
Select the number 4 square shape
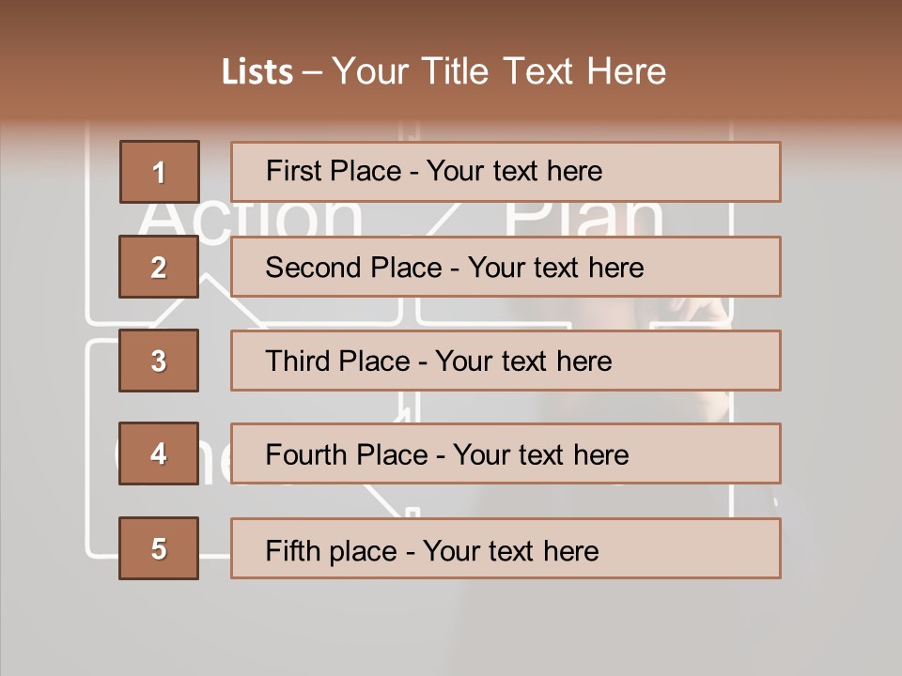(x=159, y=453)
